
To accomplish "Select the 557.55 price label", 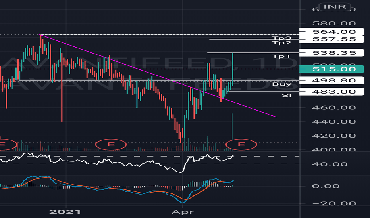I will click(331, 39).
